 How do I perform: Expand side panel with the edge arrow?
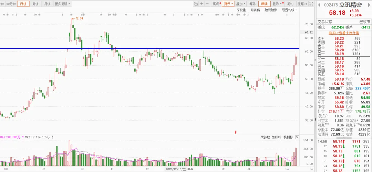point(315,119)
